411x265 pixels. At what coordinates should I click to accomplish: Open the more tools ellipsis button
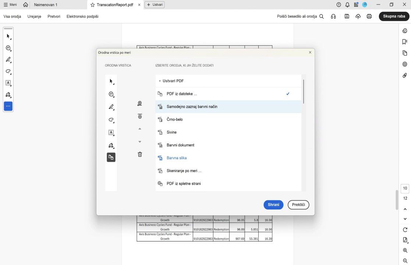8,106
